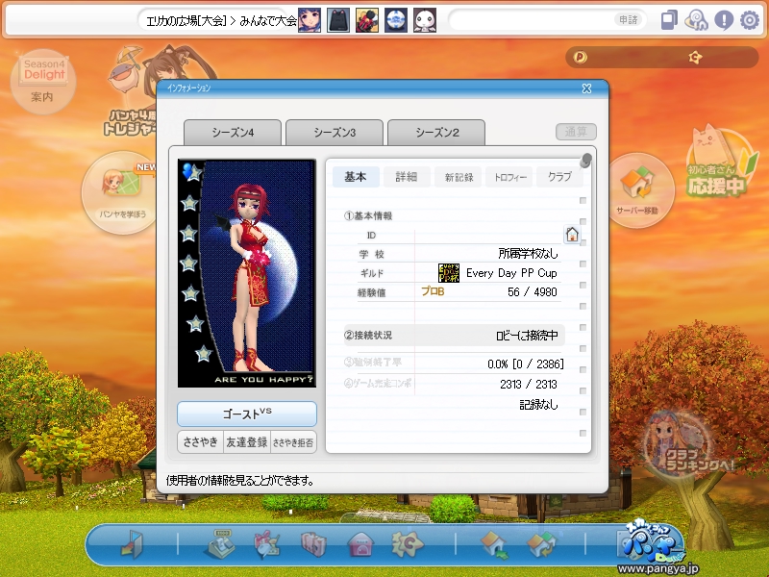Click the exit door icon in bottom bar
769x577 pixels.
[x=133, y=544]
